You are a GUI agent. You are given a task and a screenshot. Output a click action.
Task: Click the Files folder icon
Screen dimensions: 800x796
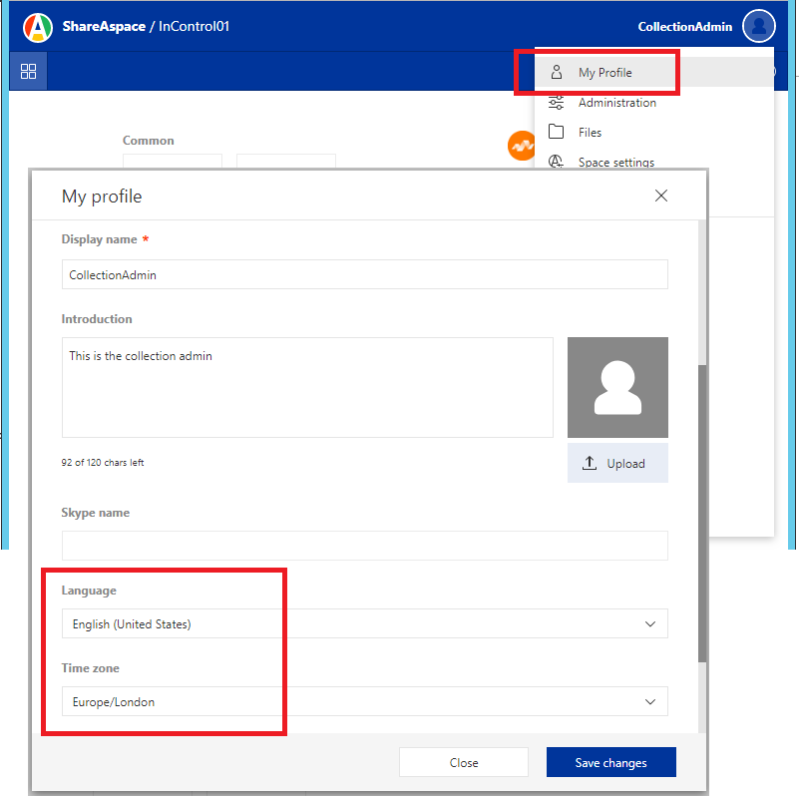[x=556, y=132]
